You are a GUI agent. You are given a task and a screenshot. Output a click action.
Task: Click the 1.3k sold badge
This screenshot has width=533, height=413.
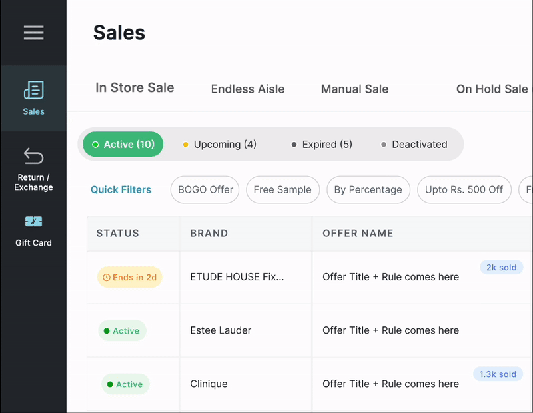coord(498,374)
